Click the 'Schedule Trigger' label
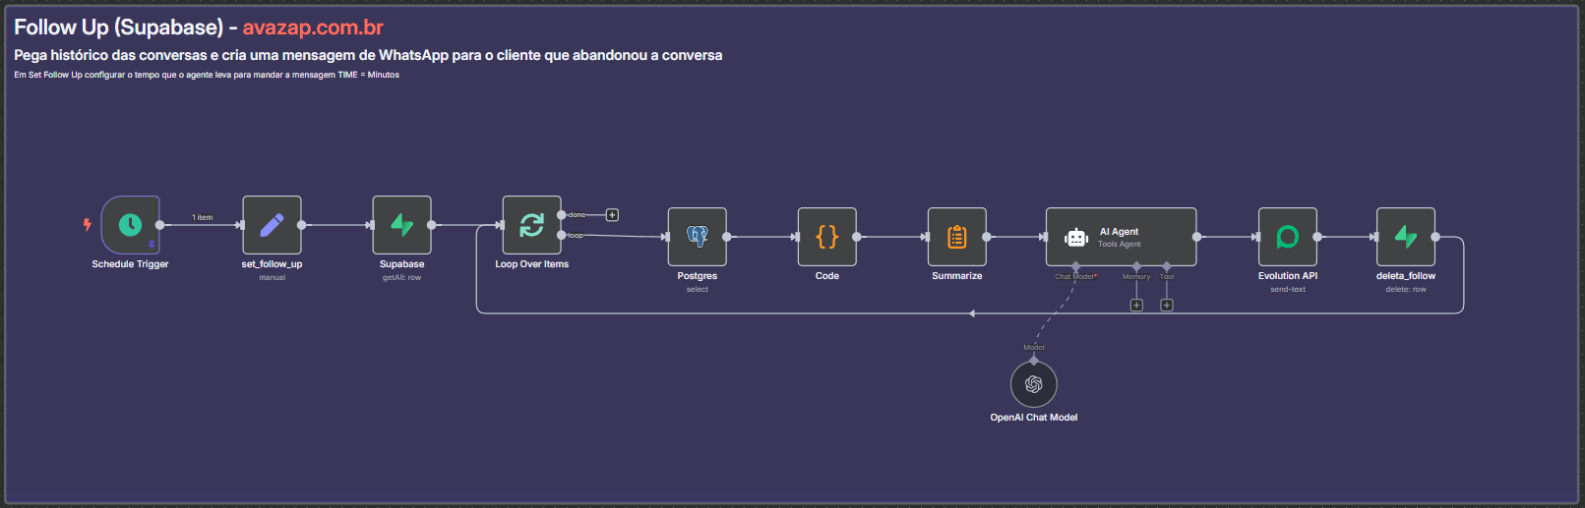1585x508 pixels. 130,264
